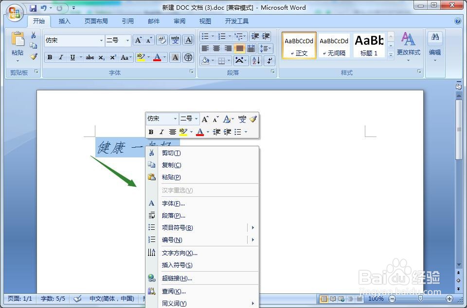Click 字数: 5/5 in status bar
467x308 pixels.
[x=53, y=298]
